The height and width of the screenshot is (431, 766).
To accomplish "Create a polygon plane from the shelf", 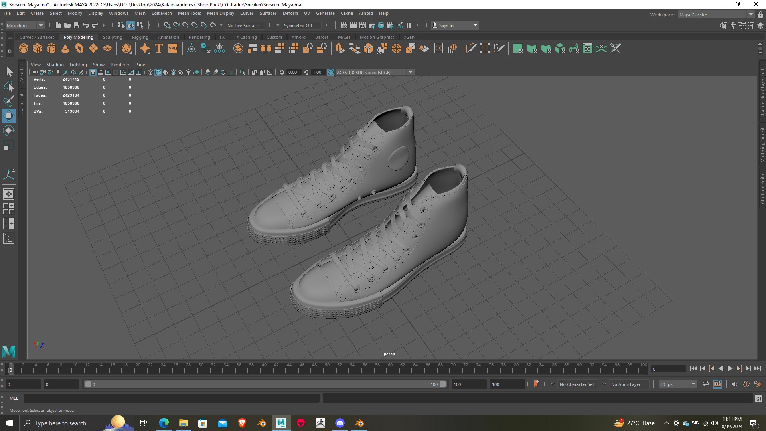I will pos(93,49).
